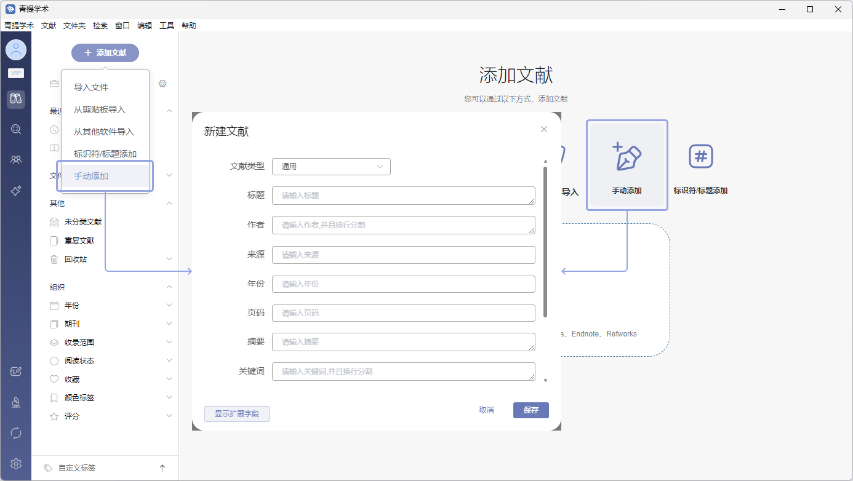Click the 颜色标签 bookmark icon

pos(54,397)
